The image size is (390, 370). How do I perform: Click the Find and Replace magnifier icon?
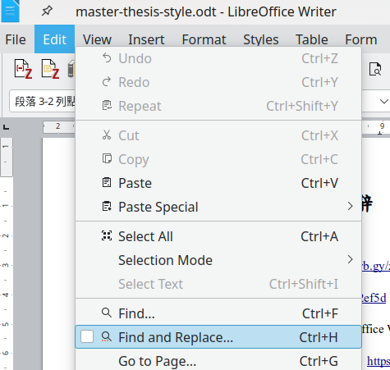107,336
